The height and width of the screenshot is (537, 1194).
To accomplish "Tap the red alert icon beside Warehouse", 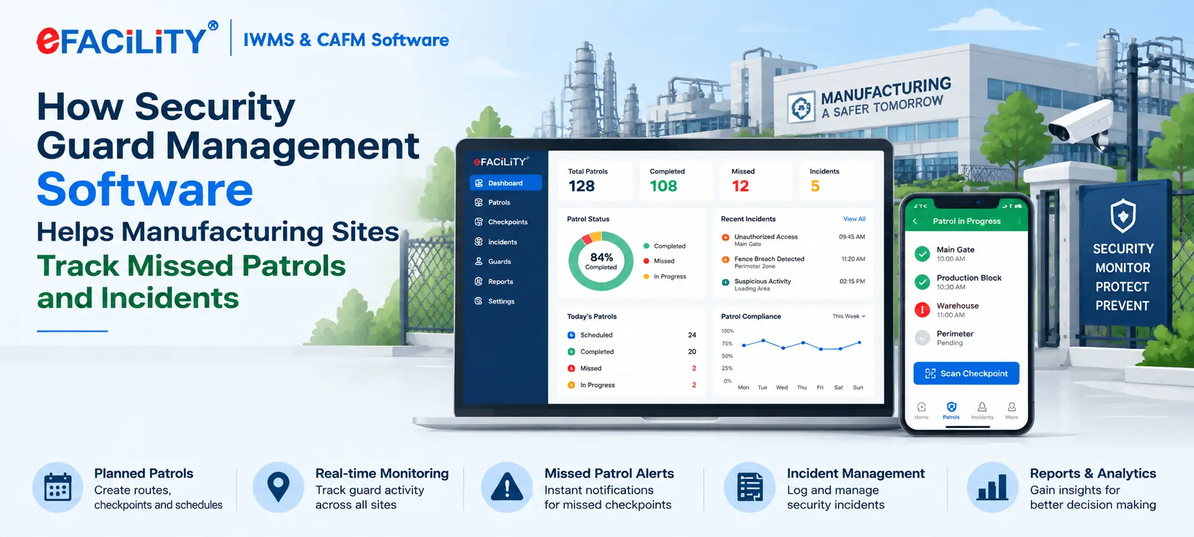I will tap(922, 310).
